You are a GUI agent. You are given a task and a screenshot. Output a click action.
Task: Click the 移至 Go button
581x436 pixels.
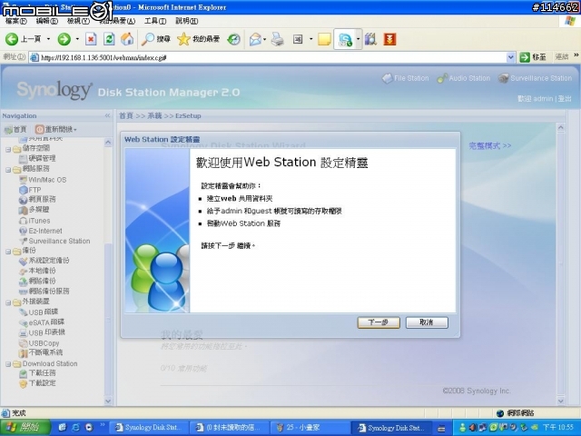[533, 57]
